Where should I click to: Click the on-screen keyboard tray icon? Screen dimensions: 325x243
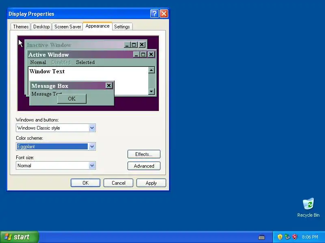(262, 237)
